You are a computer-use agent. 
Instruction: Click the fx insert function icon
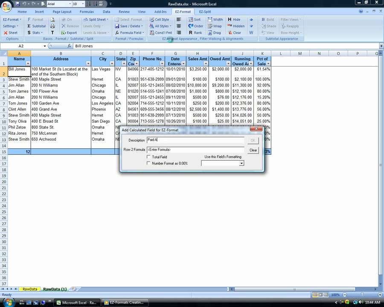tap(69, 46)
